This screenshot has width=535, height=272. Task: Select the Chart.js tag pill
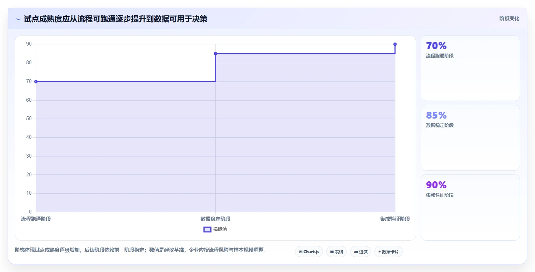(309, 252)
